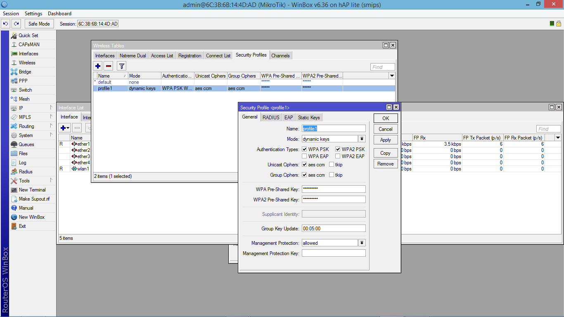Image resolution: width=564 pixels, height=317 pixels.
Task: Toggle the Safe Mode button
Action: [x=39, y=24]
